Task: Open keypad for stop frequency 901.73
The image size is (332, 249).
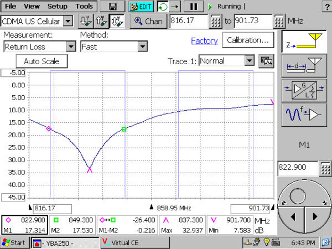Action: 279,22
